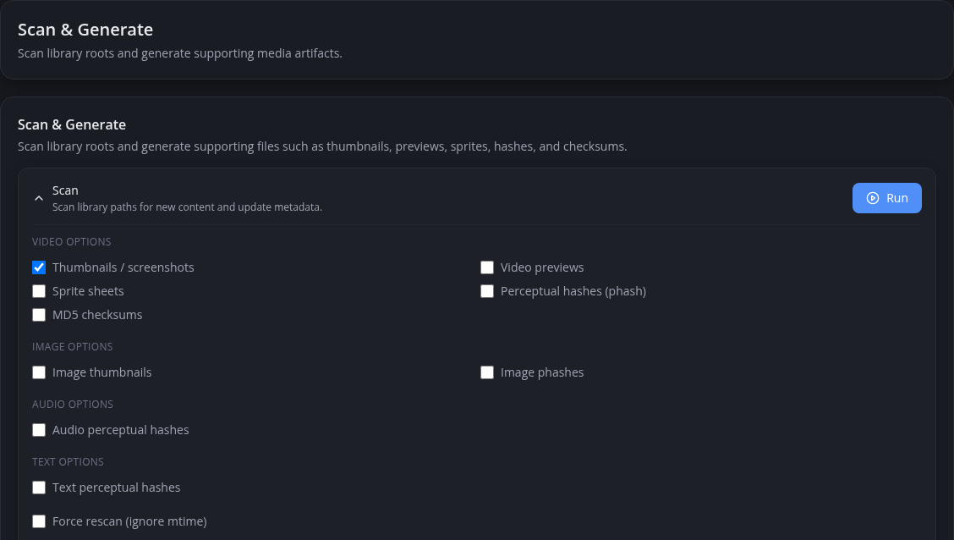
Task: Turn on Image phashes
Action: (487, 372)
